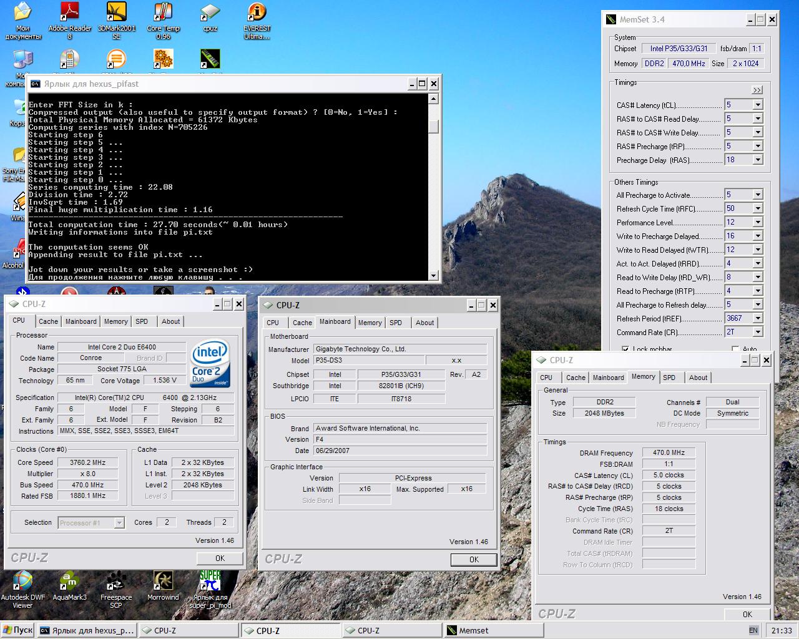Click the MemSet 3.4 title bar icon
The height and width of the screenshot is (639, 799).
611,19
